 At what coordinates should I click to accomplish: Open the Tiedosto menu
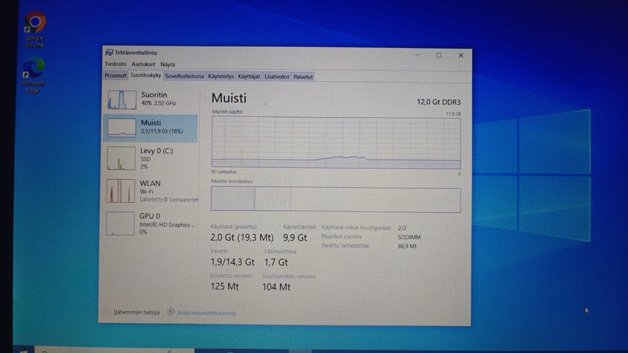tap(115, 64)
